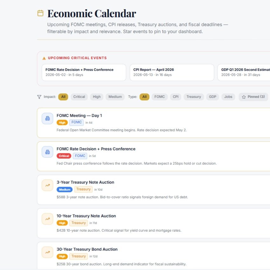Filter event type by Treasury
Screen dimensions: 270x270
194,97
